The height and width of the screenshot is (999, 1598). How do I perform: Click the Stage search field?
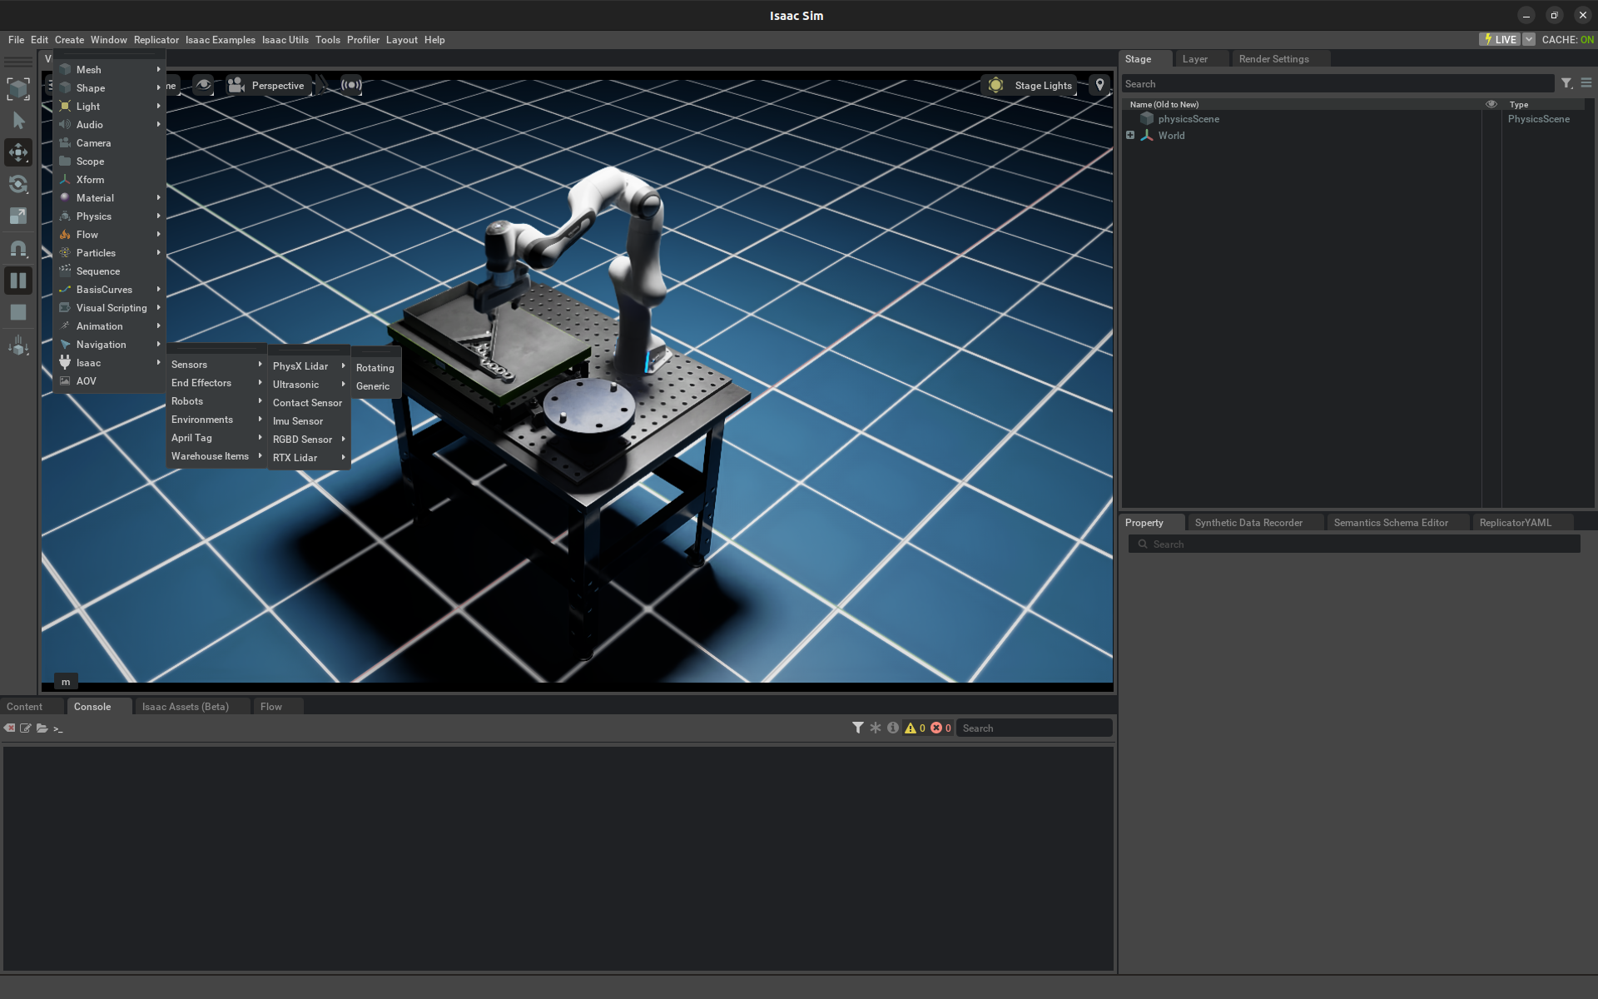tap(1337, 84)
